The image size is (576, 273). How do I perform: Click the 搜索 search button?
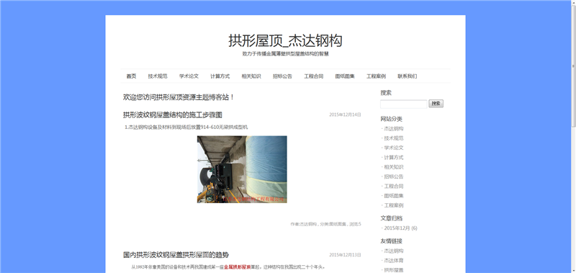436,104
